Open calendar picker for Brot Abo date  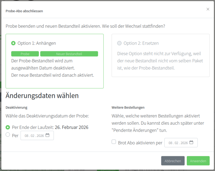tap(191, 142)
